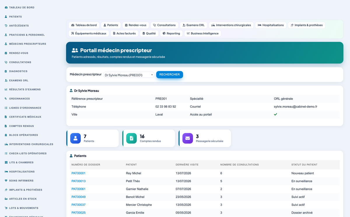Click the Nombre de consultations column header
350x217 pixels.
[x=239, y=165]
